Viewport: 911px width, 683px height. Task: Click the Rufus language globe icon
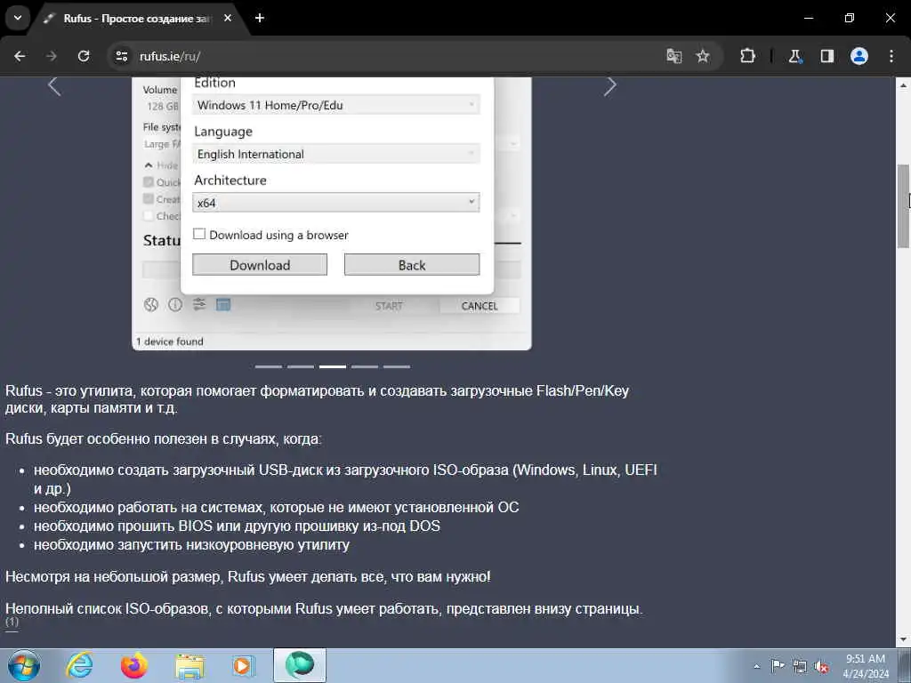(151, 304)
